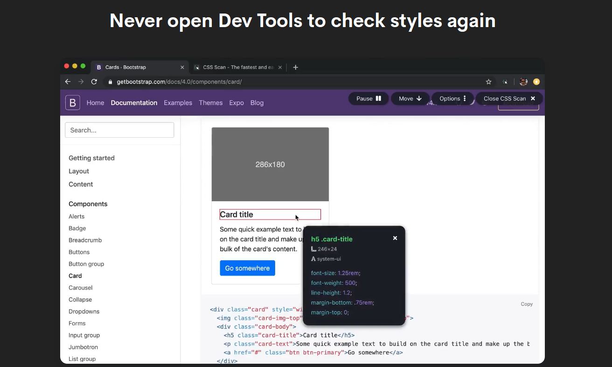Pause the CSS Scan inspection
This screenshot has width=612, height=367.
coord(368,99)
